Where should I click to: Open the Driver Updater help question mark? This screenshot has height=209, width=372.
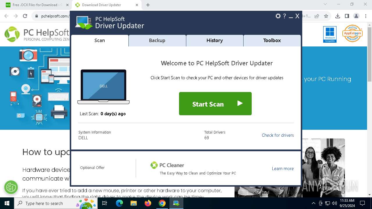pyautogui.click(x=285, y=16)
